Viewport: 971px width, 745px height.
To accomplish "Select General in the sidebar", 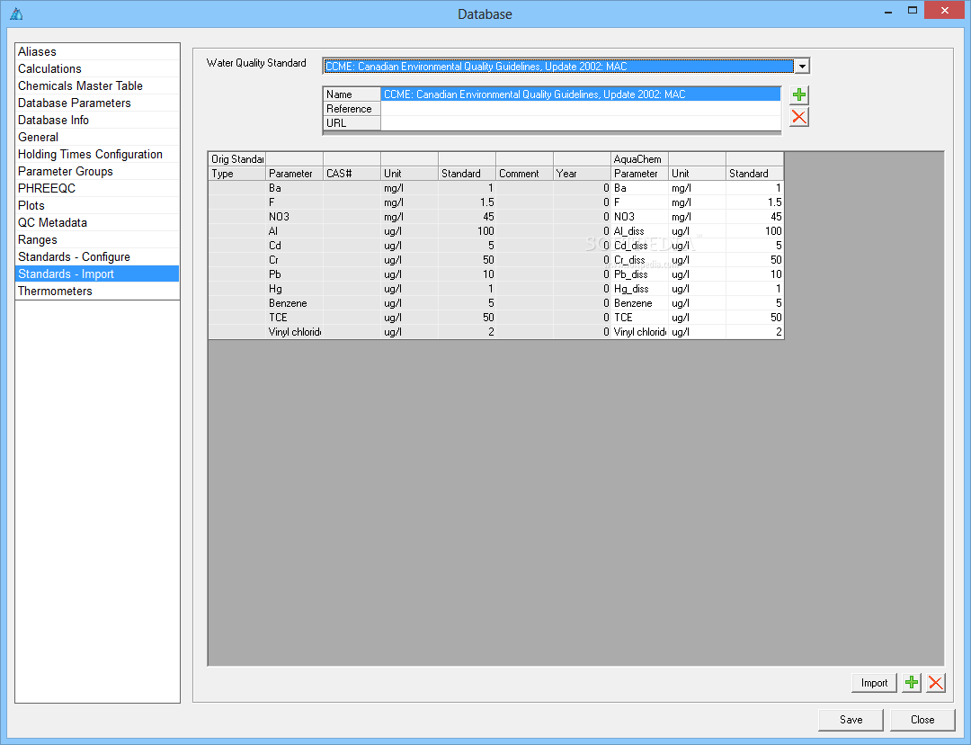I will point(97,137).
